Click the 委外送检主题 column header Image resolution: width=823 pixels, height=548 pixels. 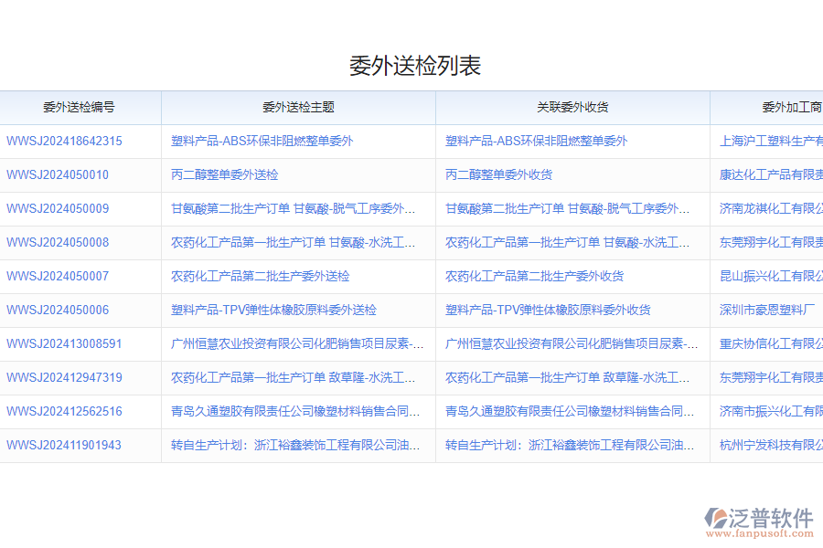(x=297, y=107)
